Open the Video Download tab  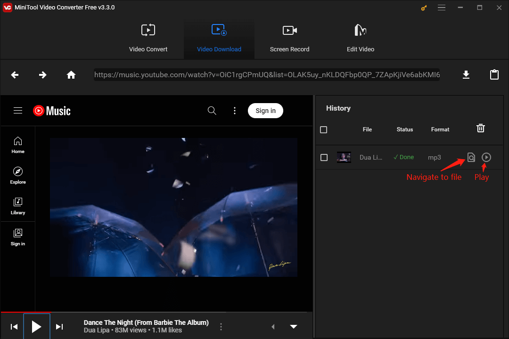219,38
